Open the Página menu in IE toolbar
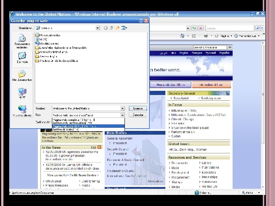The width and height of the screenshot is (275, 206). click(x=223, y=36)
